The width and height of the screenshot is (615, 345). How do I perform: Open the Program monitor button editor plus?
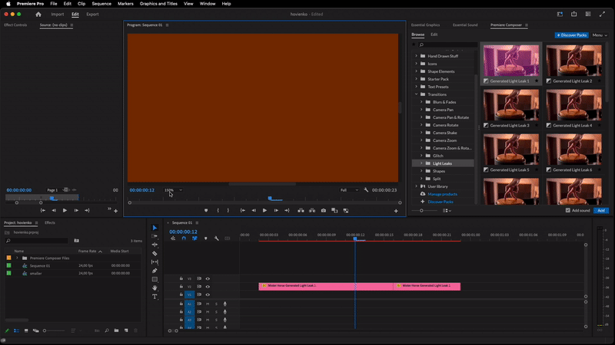click(396, 212)
